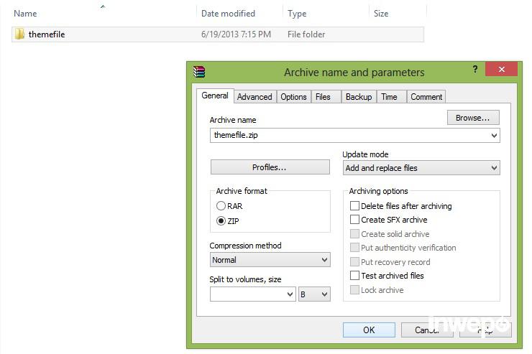Open the Backup tab
The height and width of the screenshot is (354, 532).
click(358, 97)
